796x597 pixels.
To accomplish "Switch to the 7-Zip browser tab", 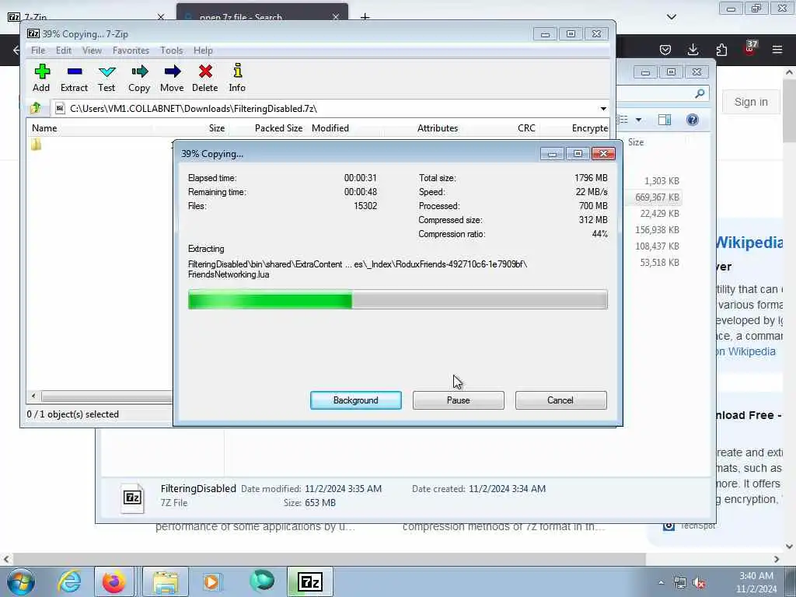I will coord(86,17).
